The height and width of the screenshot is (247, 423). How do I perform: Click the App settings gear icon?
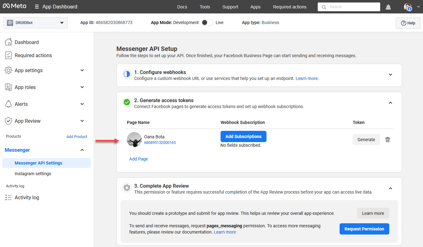coord(8,70)
